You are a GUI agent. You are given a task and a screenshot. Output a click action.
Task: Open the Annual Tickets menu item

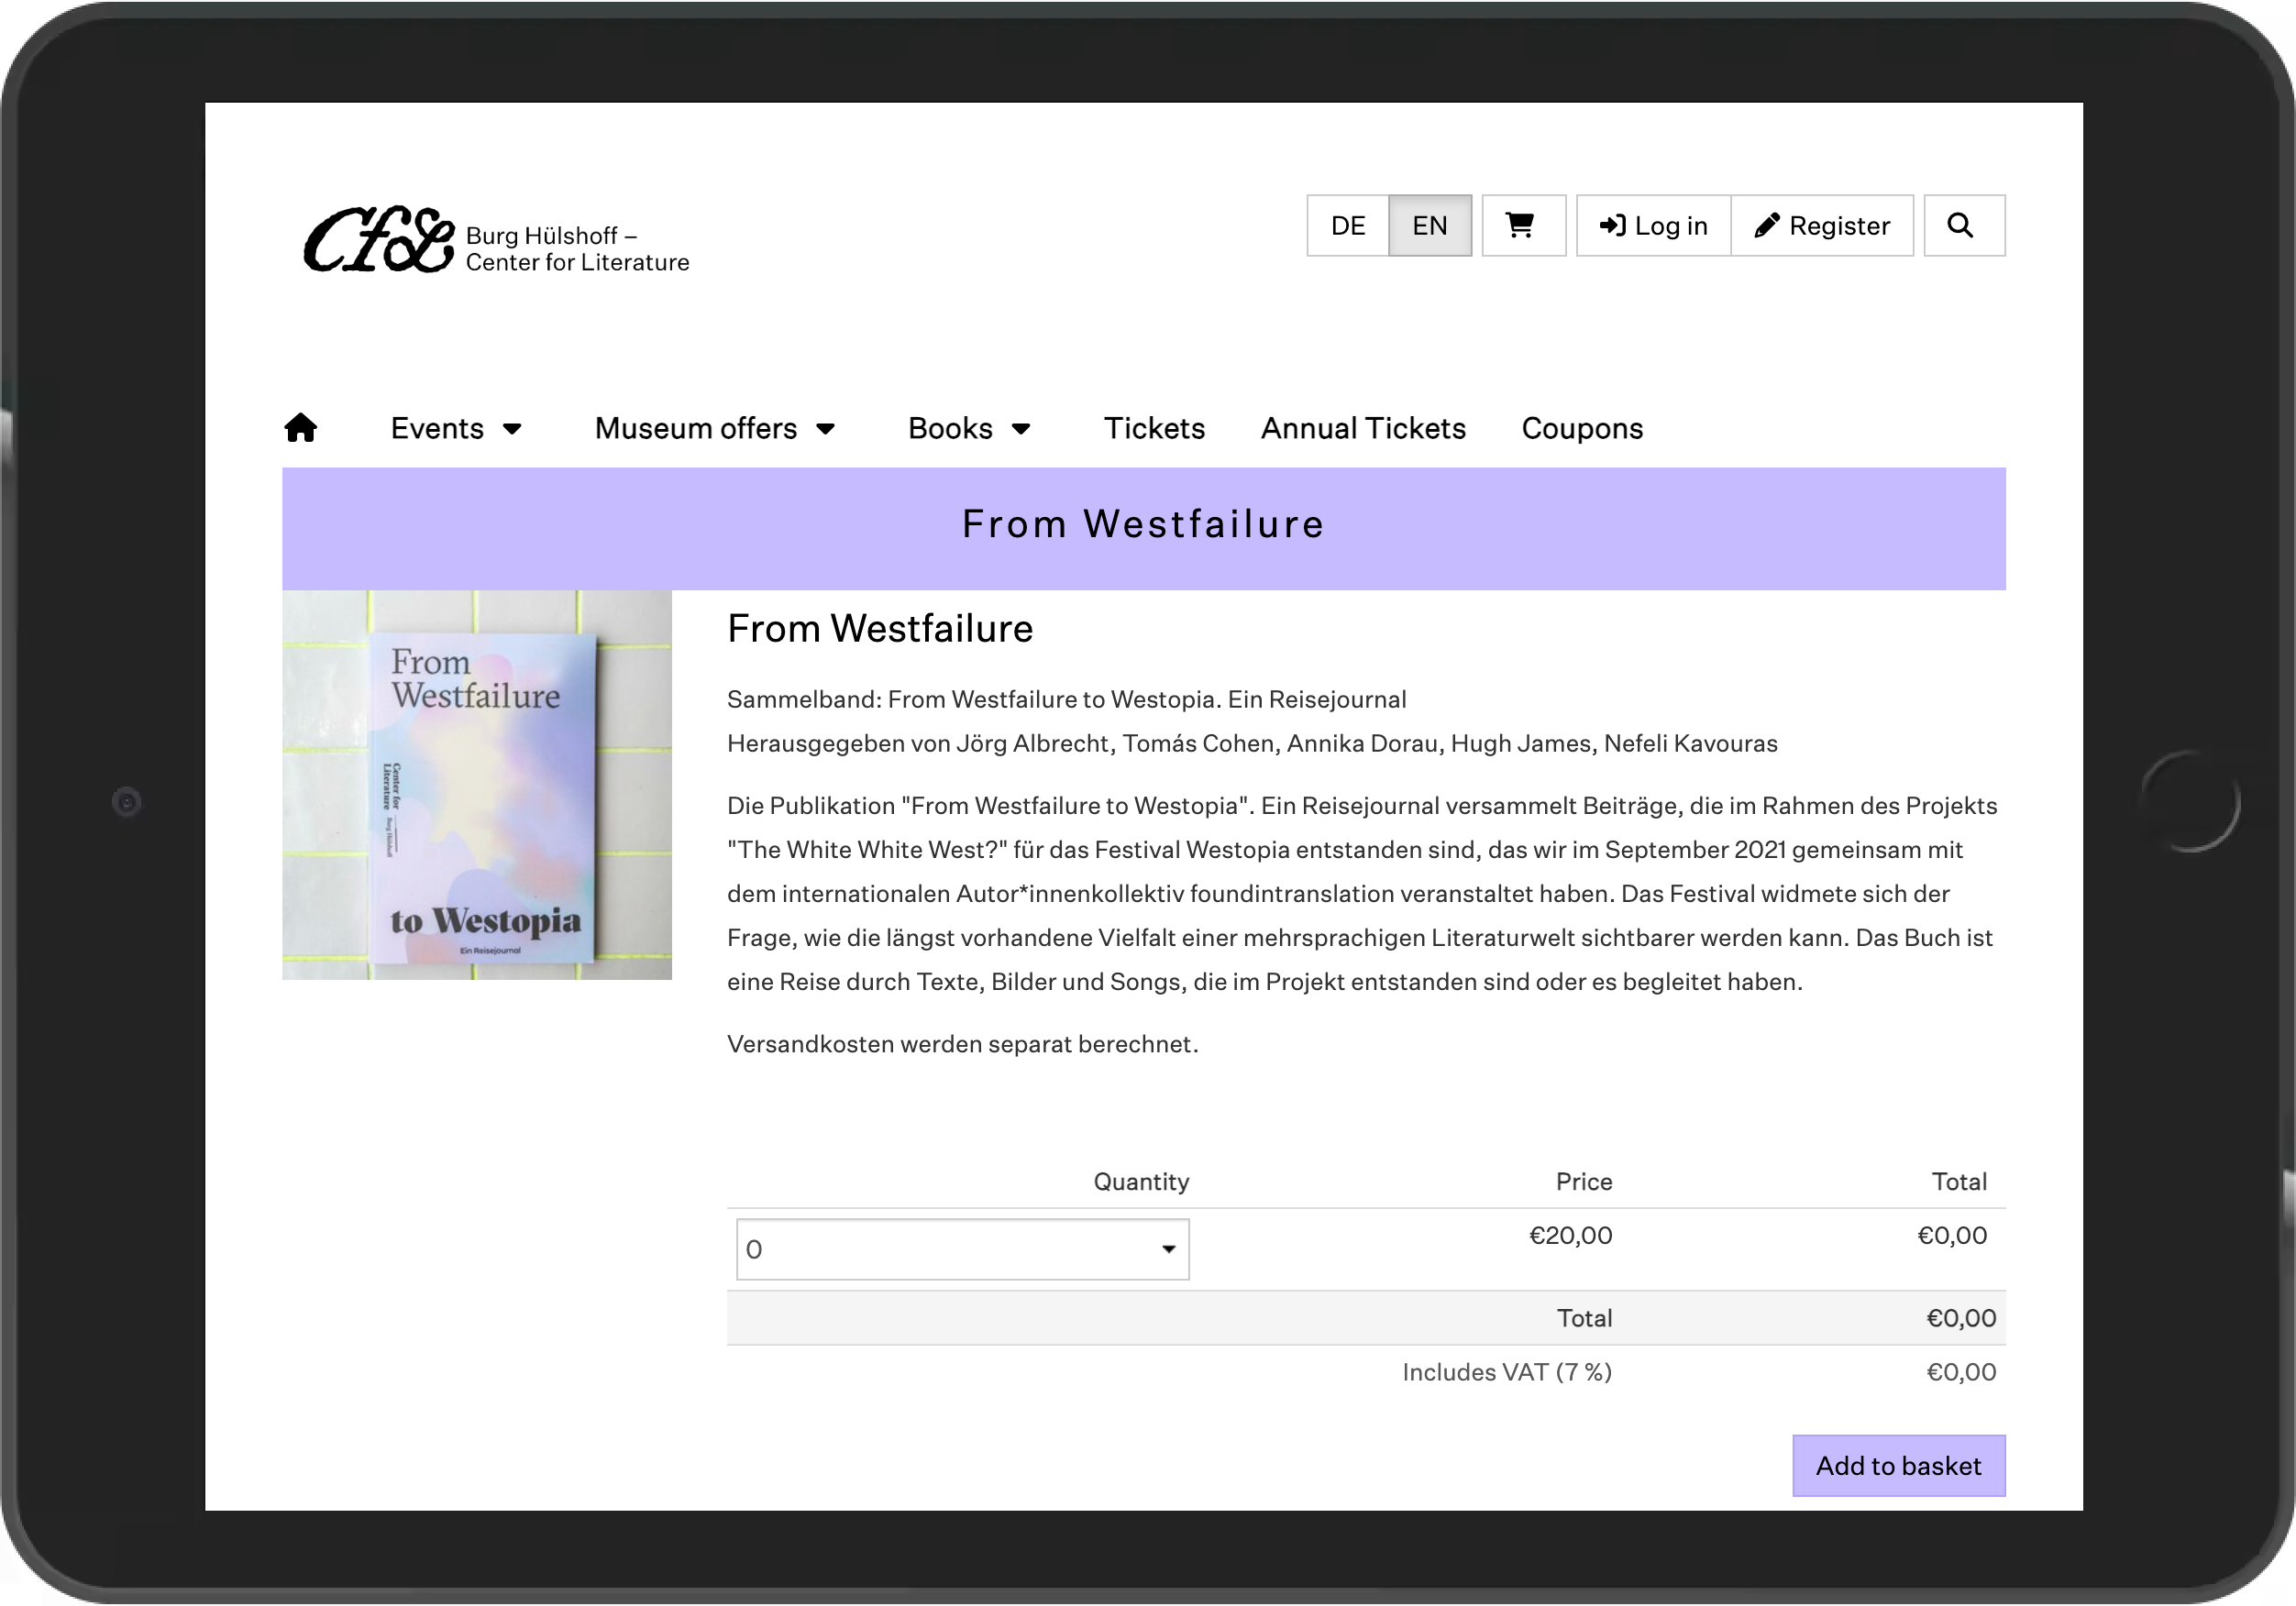[x=1363, y=429]
